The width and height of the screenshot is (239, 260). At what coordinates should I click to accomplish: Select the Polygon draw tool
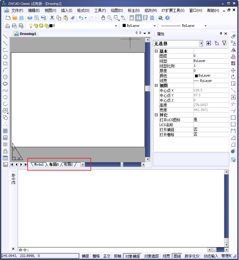(x=5, y=57)
